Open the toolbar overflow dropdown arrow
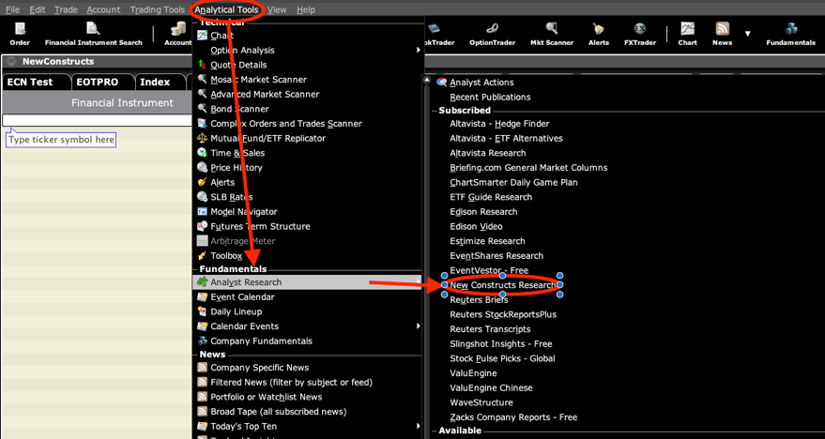This screenshot has height=439, width=825. tap(748, 34)
